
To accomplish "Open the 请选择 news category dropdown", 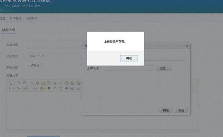I will [35, 65].
